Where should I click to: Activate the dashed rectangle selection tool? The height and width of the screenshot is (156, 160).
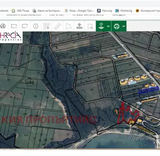90,26
